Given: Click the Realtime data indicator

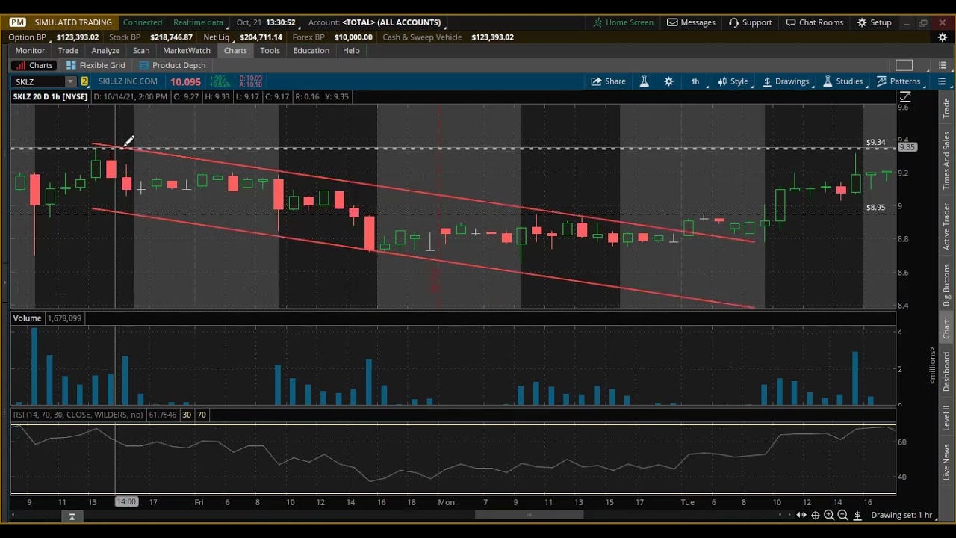Looking at the screenshot, I should click(x=198, y=22).
